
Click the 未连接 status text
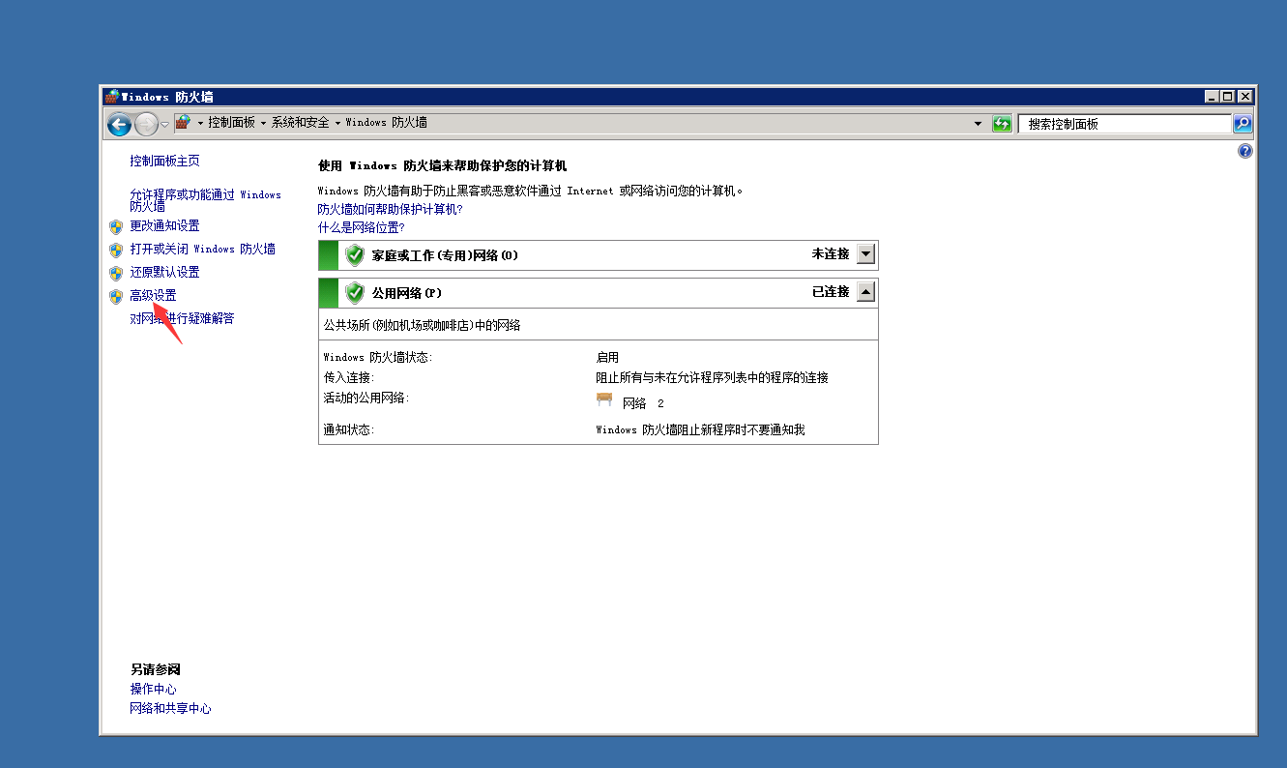point(831,254)
